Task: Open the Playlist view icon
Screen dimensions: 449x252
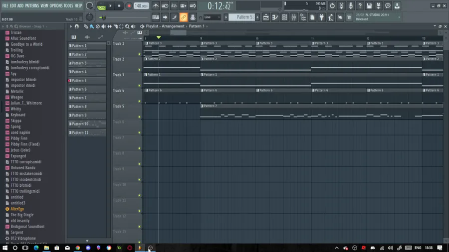Action: pyautogui.click(x=266, y=17)
